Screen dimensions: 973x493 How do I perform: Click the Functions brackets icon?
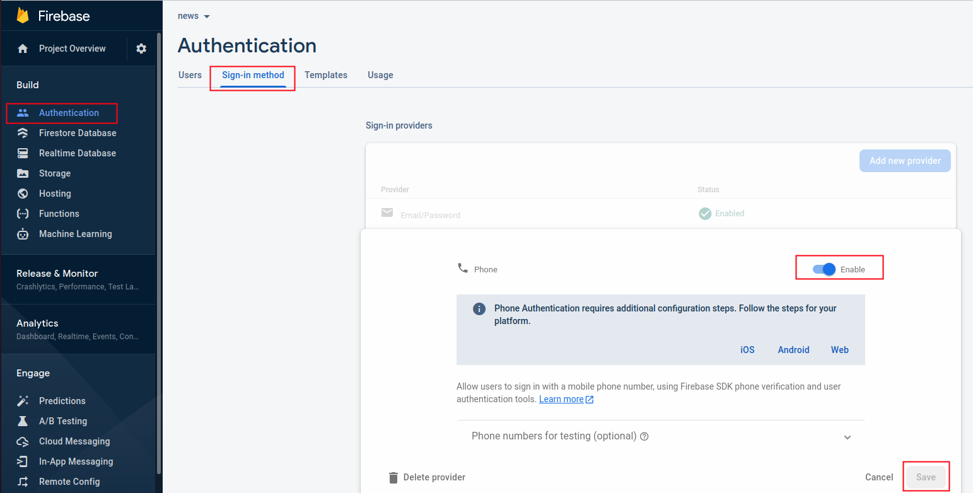(23, 214)
